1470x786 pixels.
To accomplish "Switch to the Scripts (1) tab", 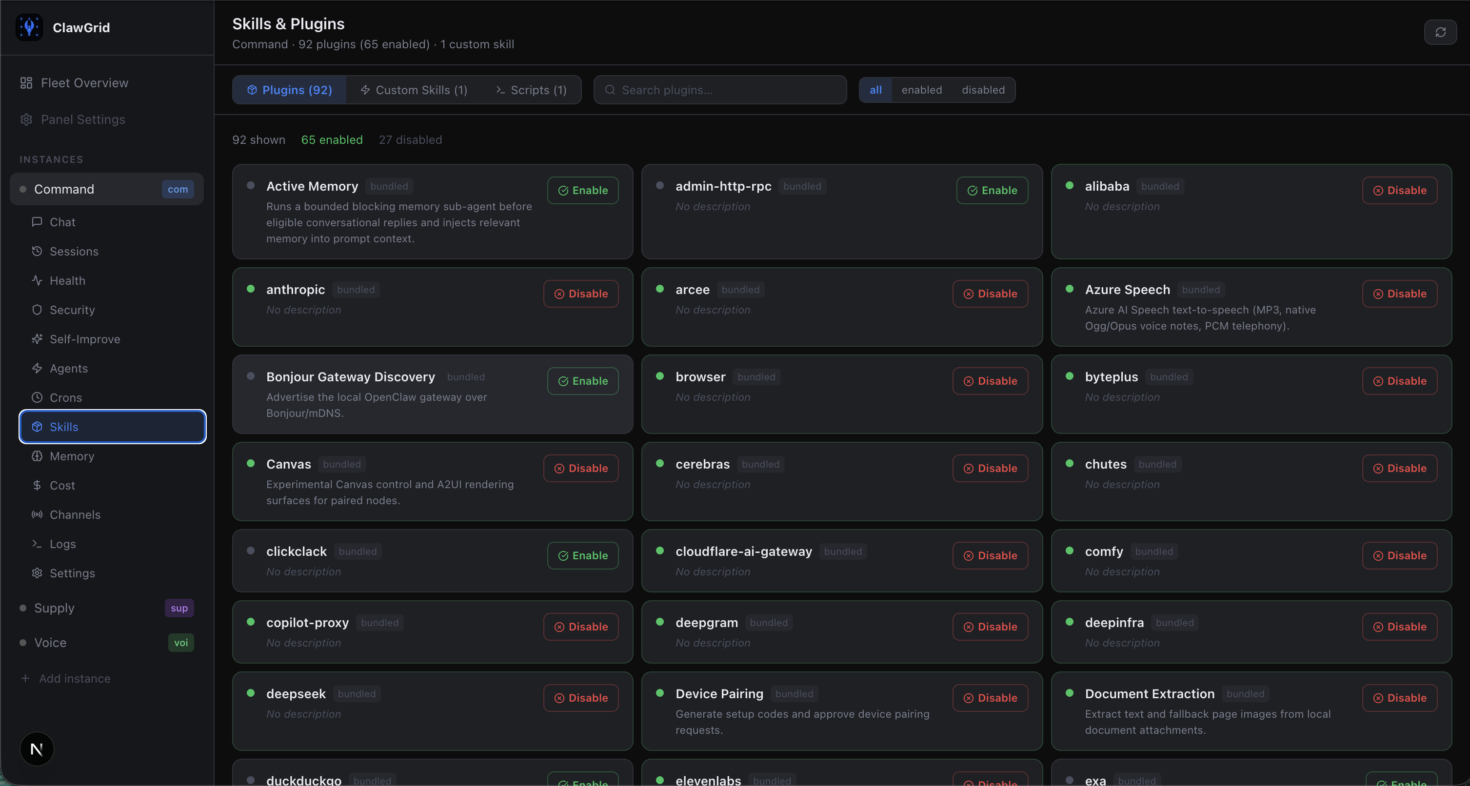I will coord(531,90).
